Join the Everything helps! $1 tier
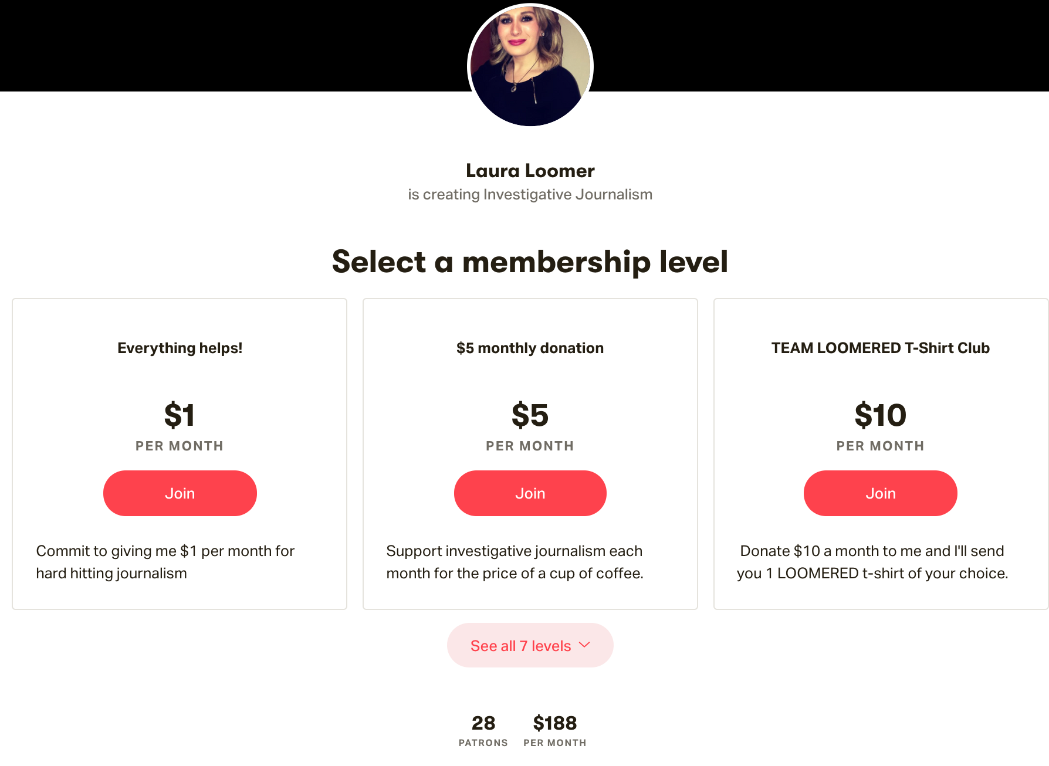Image resolution: width=1049 pixels, height=766 pixels. [x=180, y=493]
